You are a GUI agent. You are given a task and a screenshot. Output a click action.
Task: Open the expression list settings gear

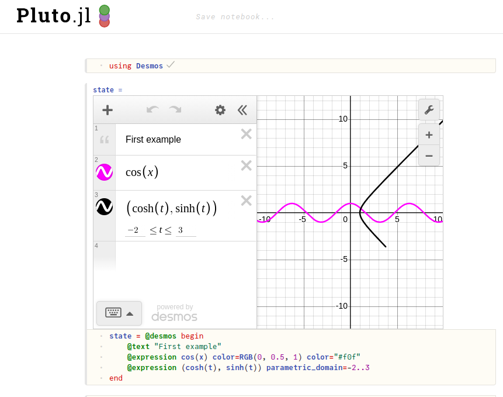point(220,110)
